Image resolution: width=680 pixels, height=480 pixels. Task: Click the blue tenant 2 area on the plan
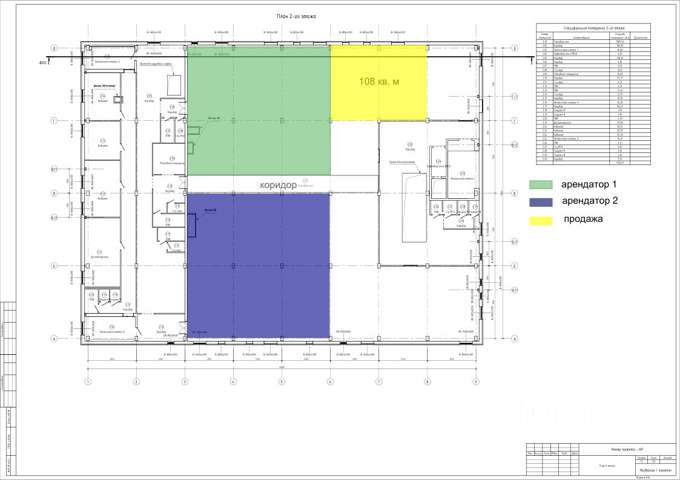(x=259, y=266)
